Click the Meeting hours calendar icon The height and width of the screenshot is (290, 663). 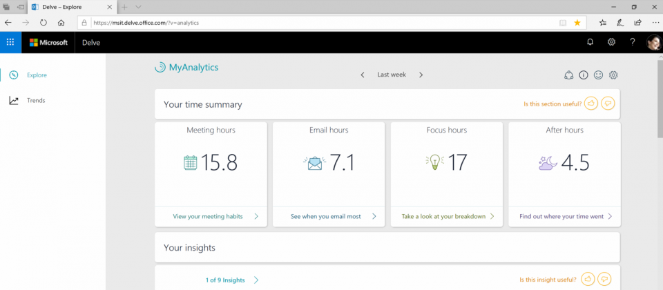point(191,163)
